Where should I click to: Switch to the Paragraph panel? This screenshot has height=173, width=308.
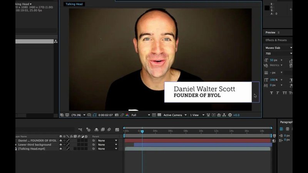286,122
